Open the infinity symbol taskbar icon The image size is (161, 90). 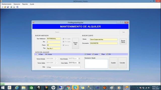pyautogui.click(x=97, y=88)
